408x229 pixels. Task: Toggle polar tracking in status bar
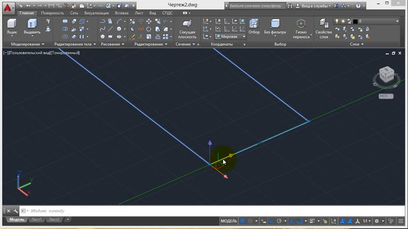(279, 221)
